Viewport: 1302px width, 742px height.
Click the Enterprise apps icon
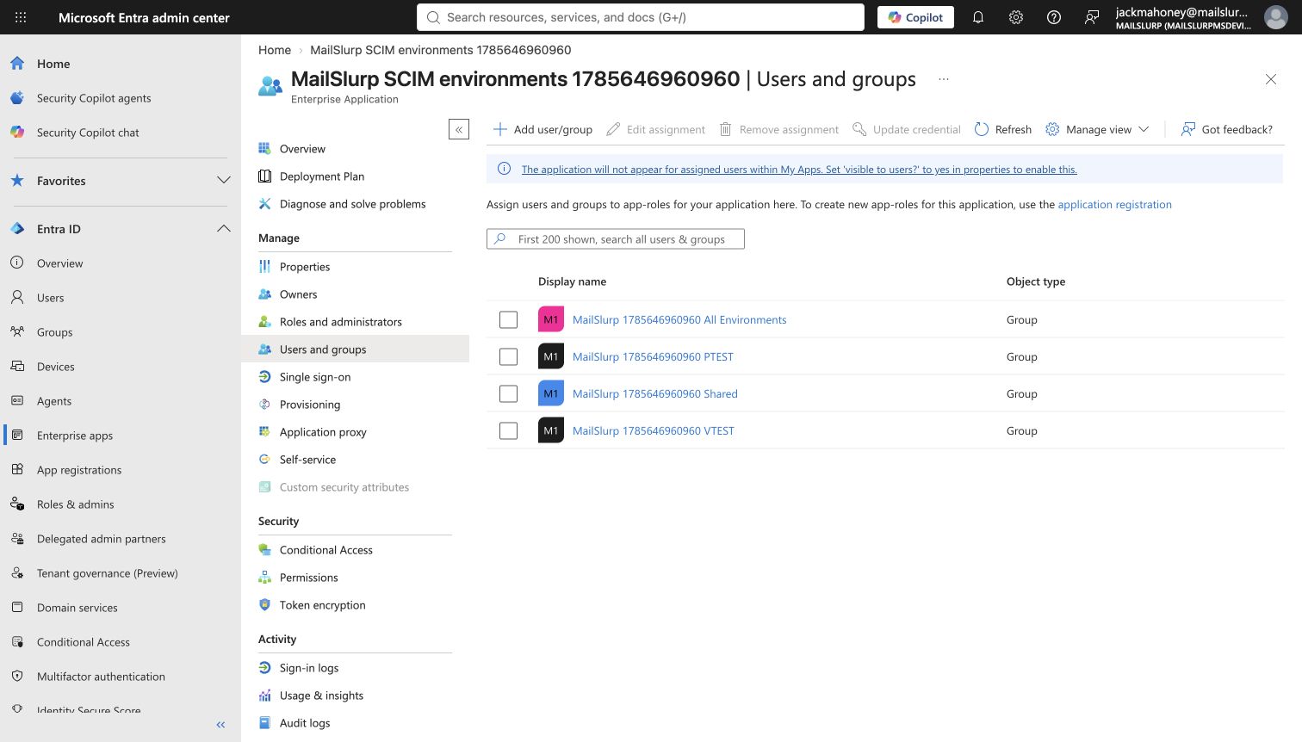pos(17,436)
